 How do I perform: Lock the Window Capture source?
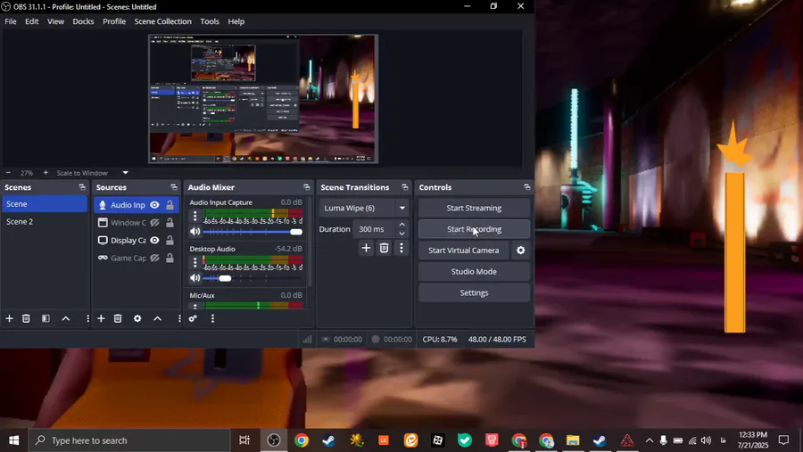[x=170, y=223]
